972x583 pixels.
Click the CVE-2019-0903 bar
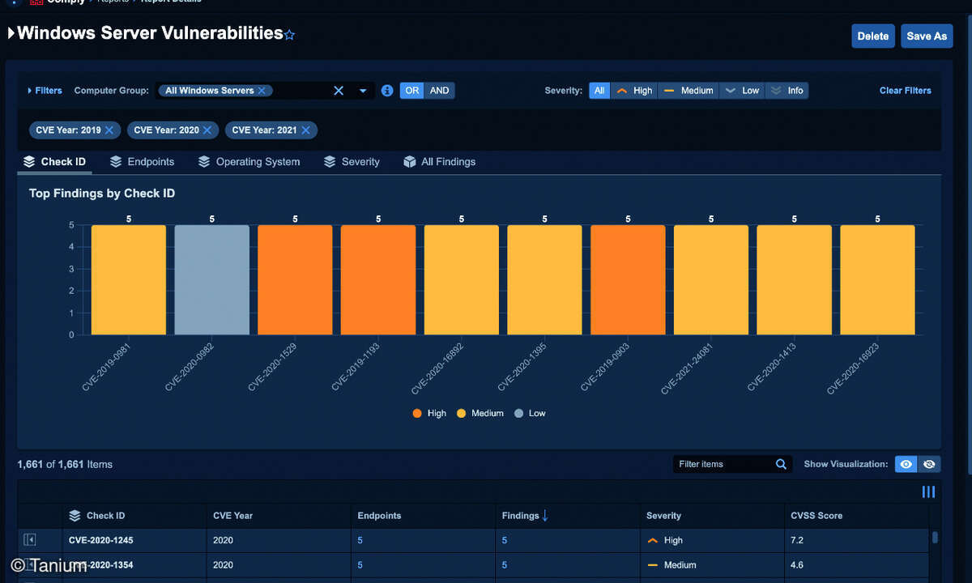(x=628, y=280)
